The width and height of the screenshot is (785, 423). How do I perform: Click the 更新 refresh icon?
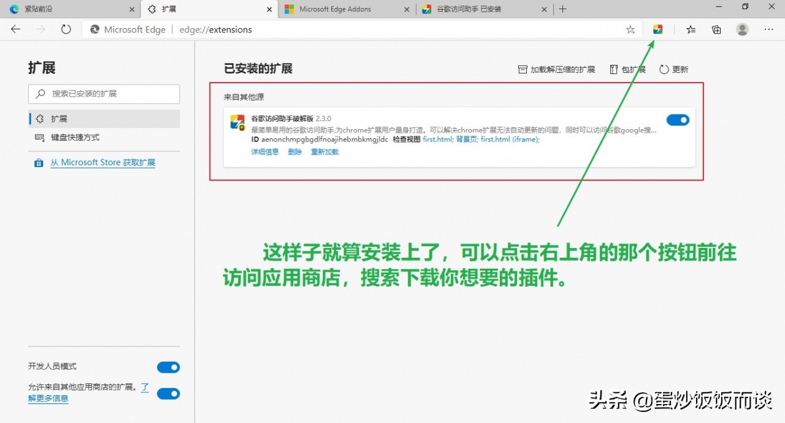(x=663, y=69)
